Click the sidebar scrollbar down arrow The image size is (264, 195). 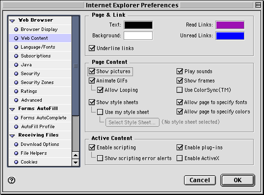click(76, 163)
